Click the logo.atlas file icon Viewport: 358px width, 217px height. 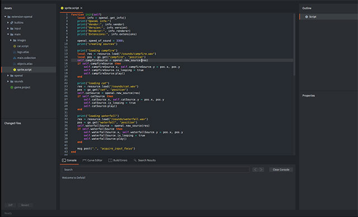click(15, 52)
